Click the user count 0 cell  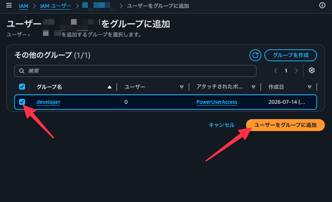click(126, 102)
